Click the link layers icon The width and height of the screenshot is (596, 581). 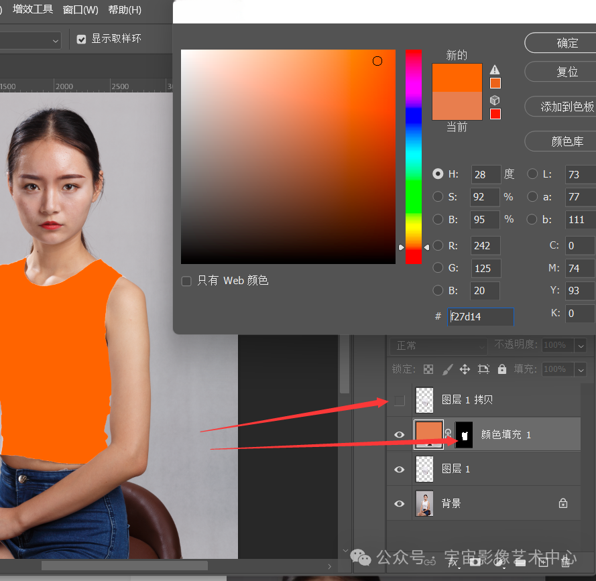tap(430, 562)
